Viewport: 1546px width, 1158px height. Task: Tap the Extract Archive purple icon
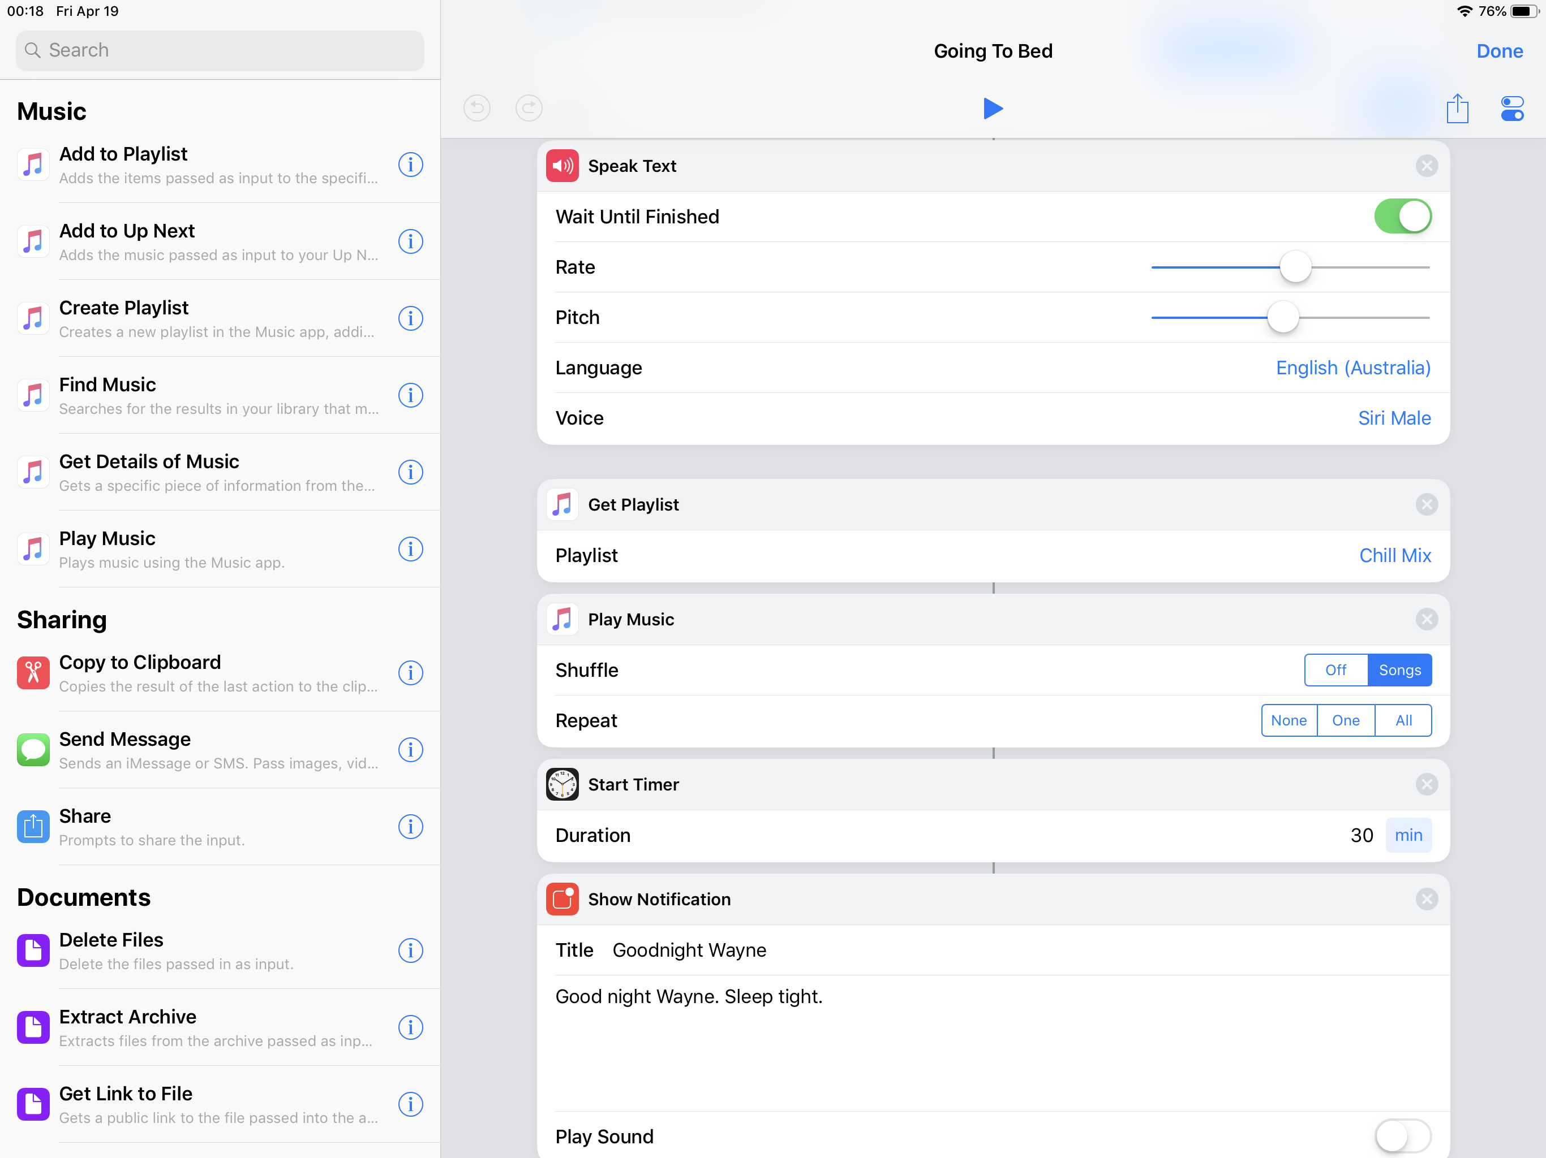tap(33, 1027)
